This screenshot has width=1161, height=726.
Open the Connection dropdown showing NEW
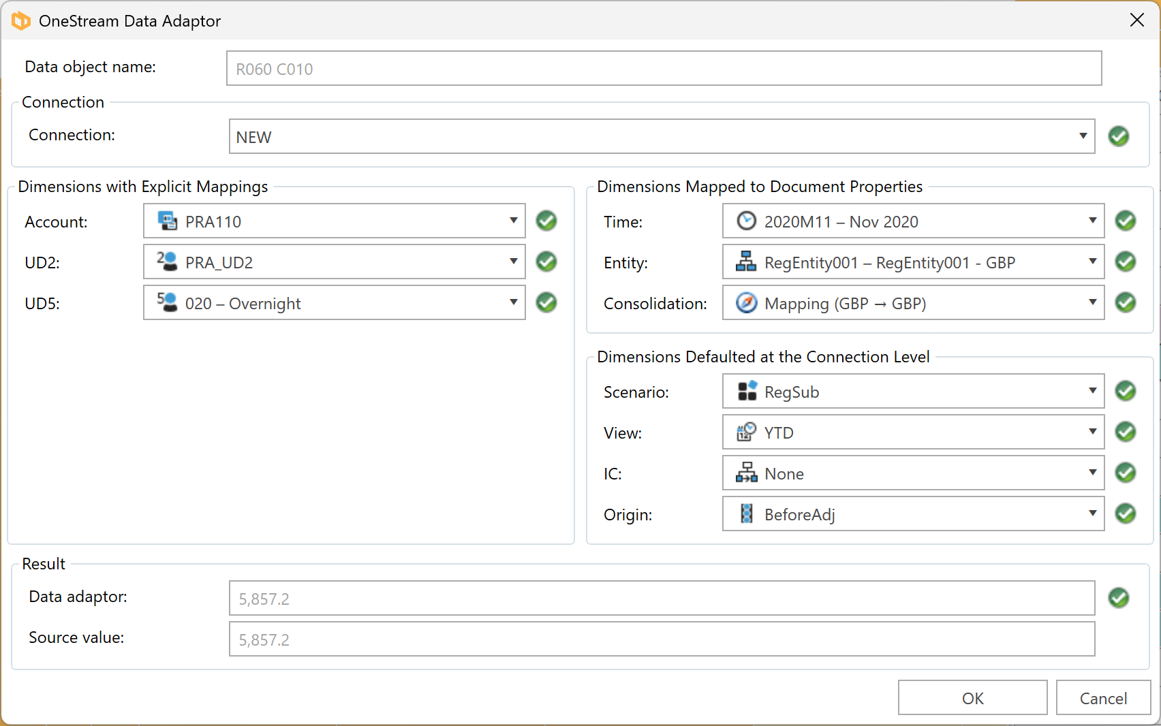pyautogui.click(x=662, y=136)
